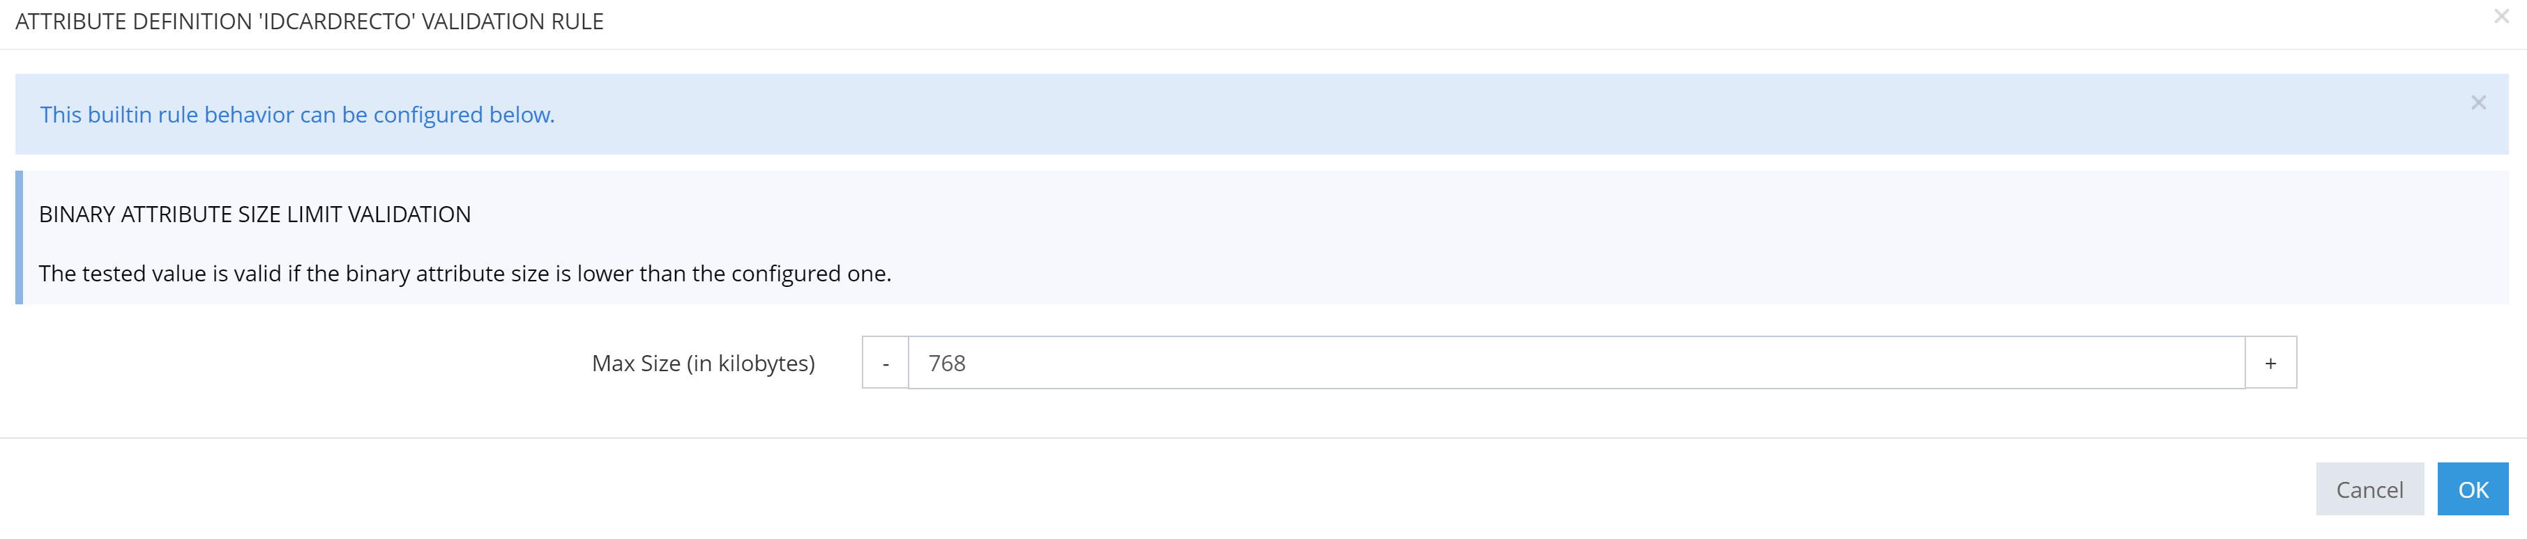
Task: Click the blue accent bar beside the rule description
Action: coord(20,237)
